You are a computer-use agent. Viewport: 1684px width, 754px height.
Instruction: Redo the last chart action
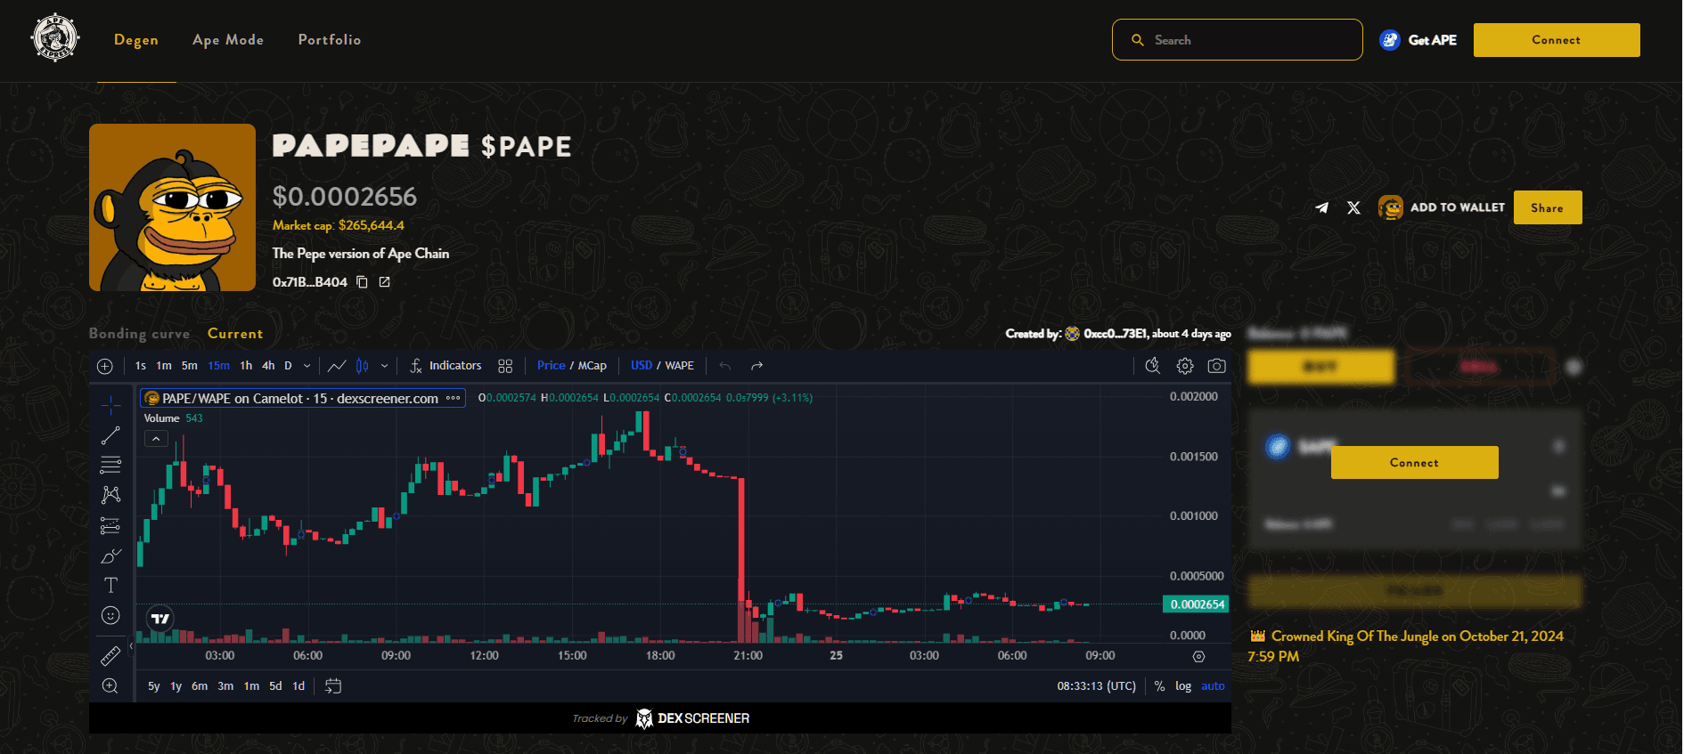pyautogui.click(x=756, y=366)
